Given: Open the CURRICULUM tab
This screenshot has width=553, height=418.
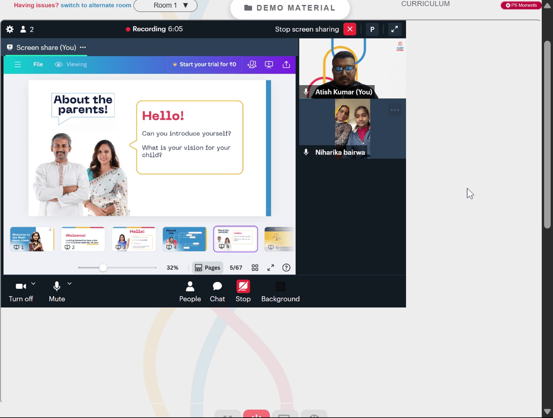Looking at the screenshot, I should [425, 4].
